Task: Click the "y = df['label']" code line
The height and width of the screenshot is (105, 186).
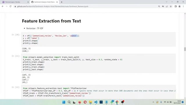Action: pyautogui.click(x=31, y=38)
